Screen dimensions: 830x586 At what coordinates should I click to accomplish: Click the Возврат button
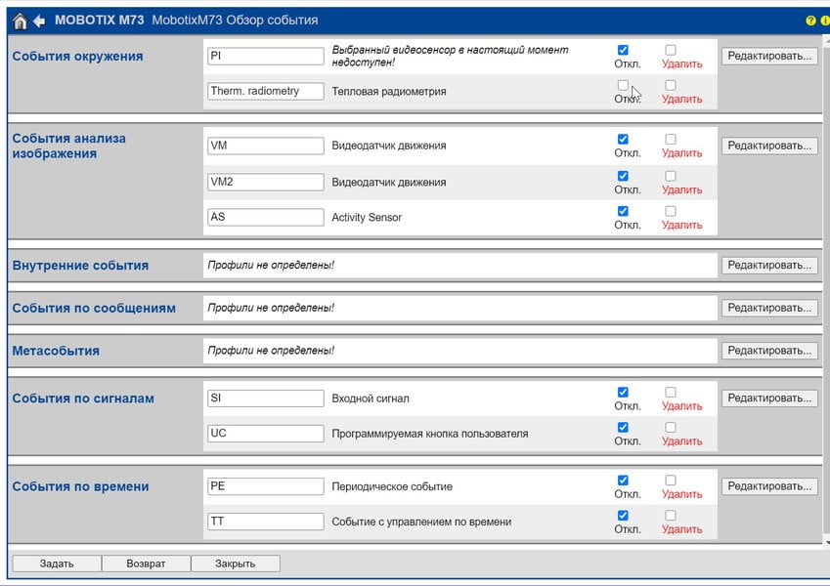coord(146,564)
